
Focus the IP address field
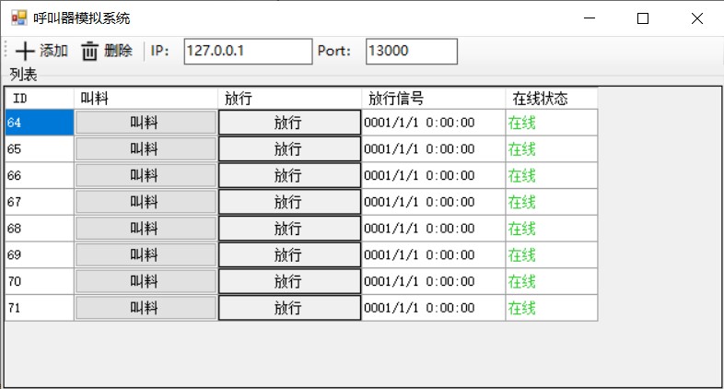248,52
